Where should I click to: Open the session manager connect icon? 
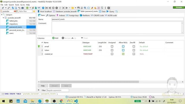point(3,8)
